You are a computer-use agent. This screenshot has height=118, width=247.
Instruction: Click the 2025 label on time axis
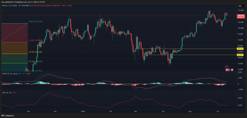(83, 111)
